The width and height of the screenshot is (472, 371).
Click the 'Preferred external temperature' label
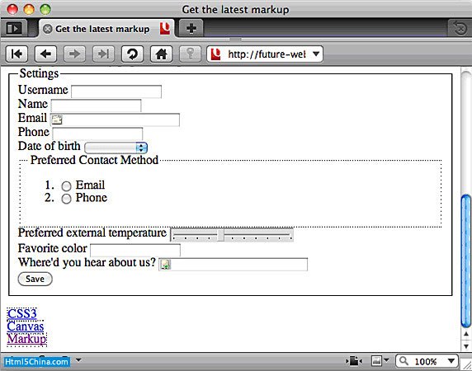(x=92, y=232)
